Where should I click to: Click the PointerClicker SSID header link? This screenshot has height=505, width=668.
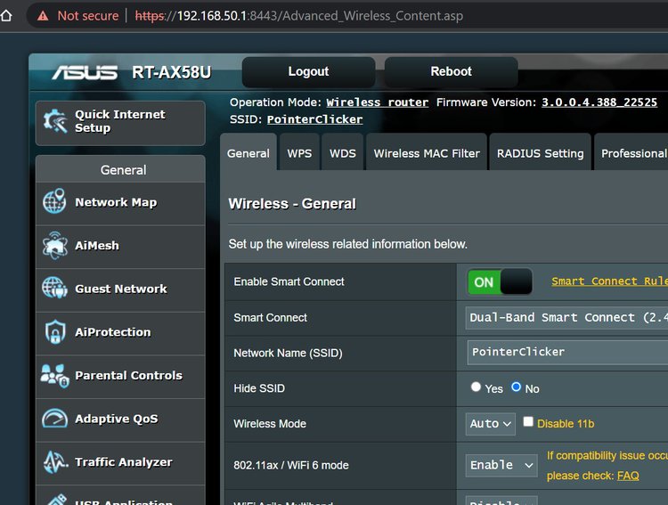point(314,119)
